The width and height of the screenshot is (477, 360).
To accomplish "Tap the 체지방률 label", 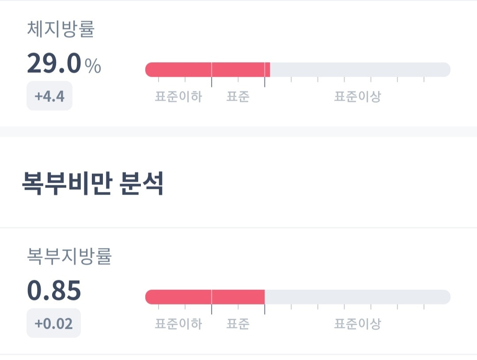I will pyautogui.click(x=61, y=29).
